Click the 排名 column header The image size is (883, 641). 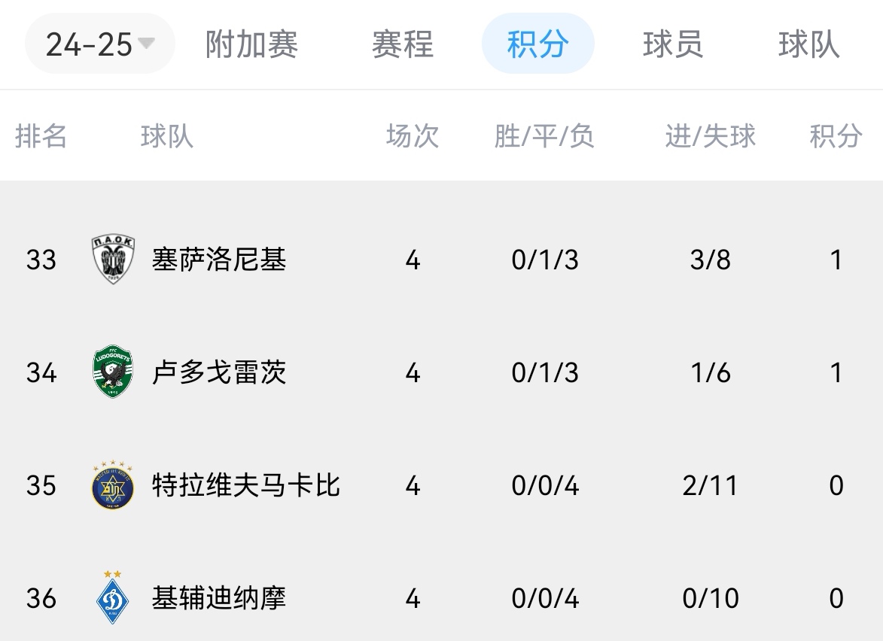click(x=41, y=136)
